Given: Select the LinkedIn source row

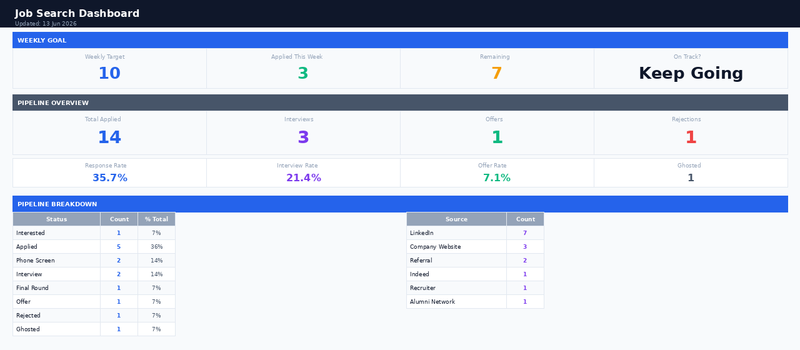Looking at the screenshot, I should click(475, 232).
